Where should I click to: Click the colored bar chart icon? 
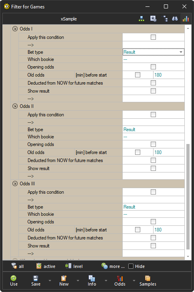pos(186,18)
